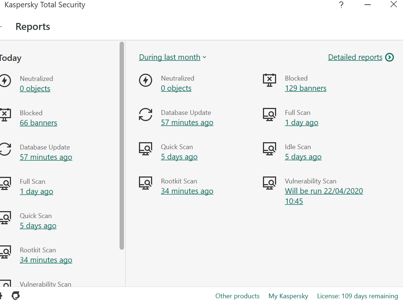Click the Neutralized lightning icon in month panel
403x303 pixels.
pyautogui.click(x=146, y=80)
